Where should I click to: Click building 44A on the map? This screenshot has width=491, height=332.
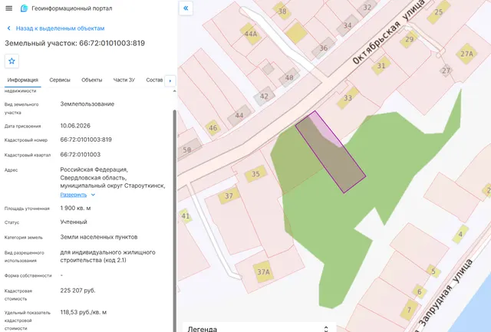pyautogui.click(x=251, y=34)
